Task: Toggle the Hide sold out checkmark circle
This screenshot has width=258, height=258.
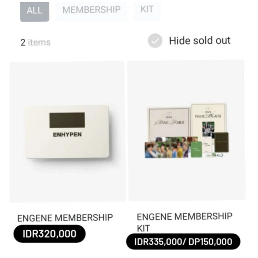Action: (155, 41)
